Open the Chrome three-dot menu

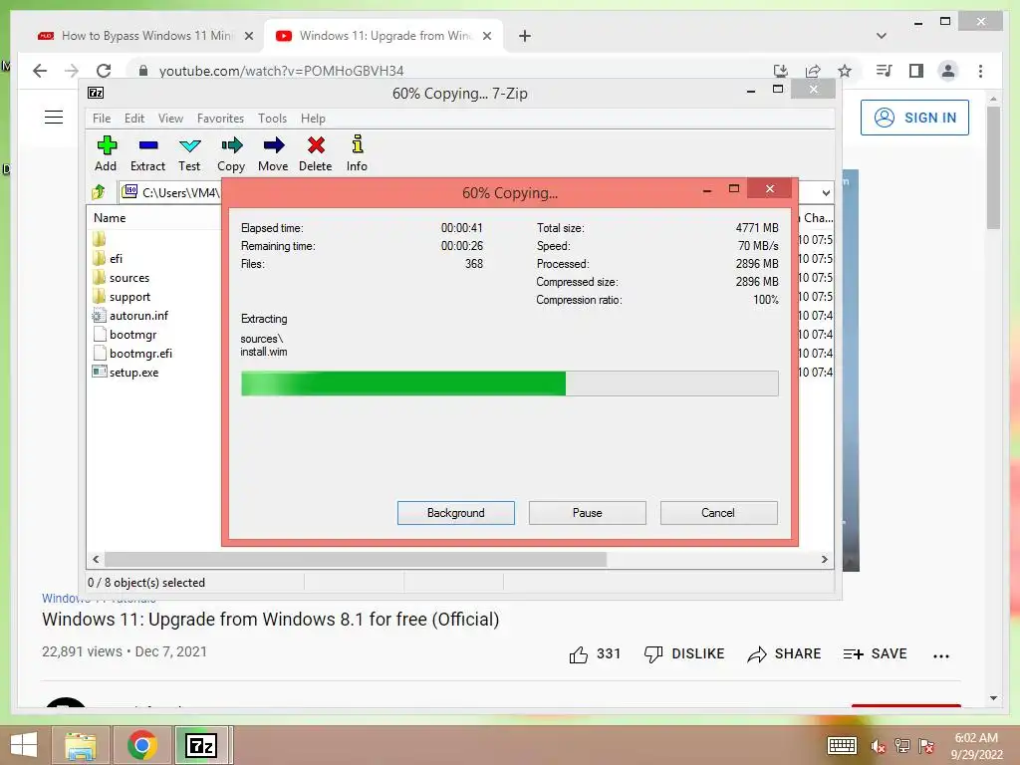(980, 71)
